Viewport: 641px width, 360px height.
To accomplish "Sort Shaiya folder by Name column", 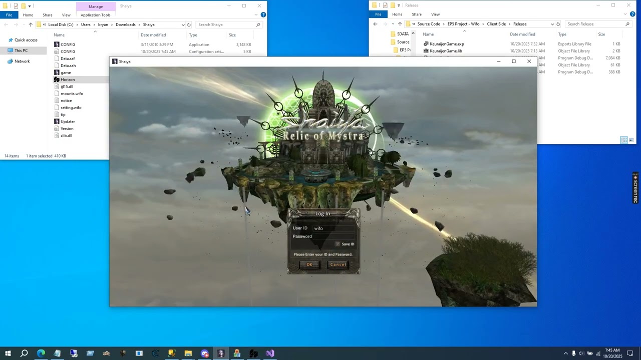I will [x=59, y=35].
